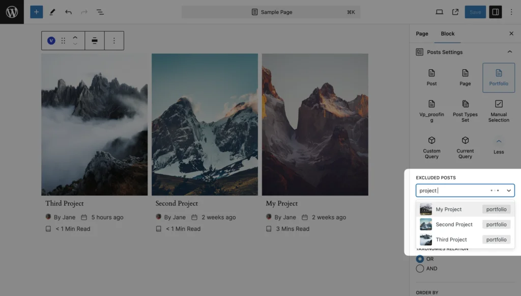
Task: Select the AND taxonomies relation radio
Action: tap(420, 268)
